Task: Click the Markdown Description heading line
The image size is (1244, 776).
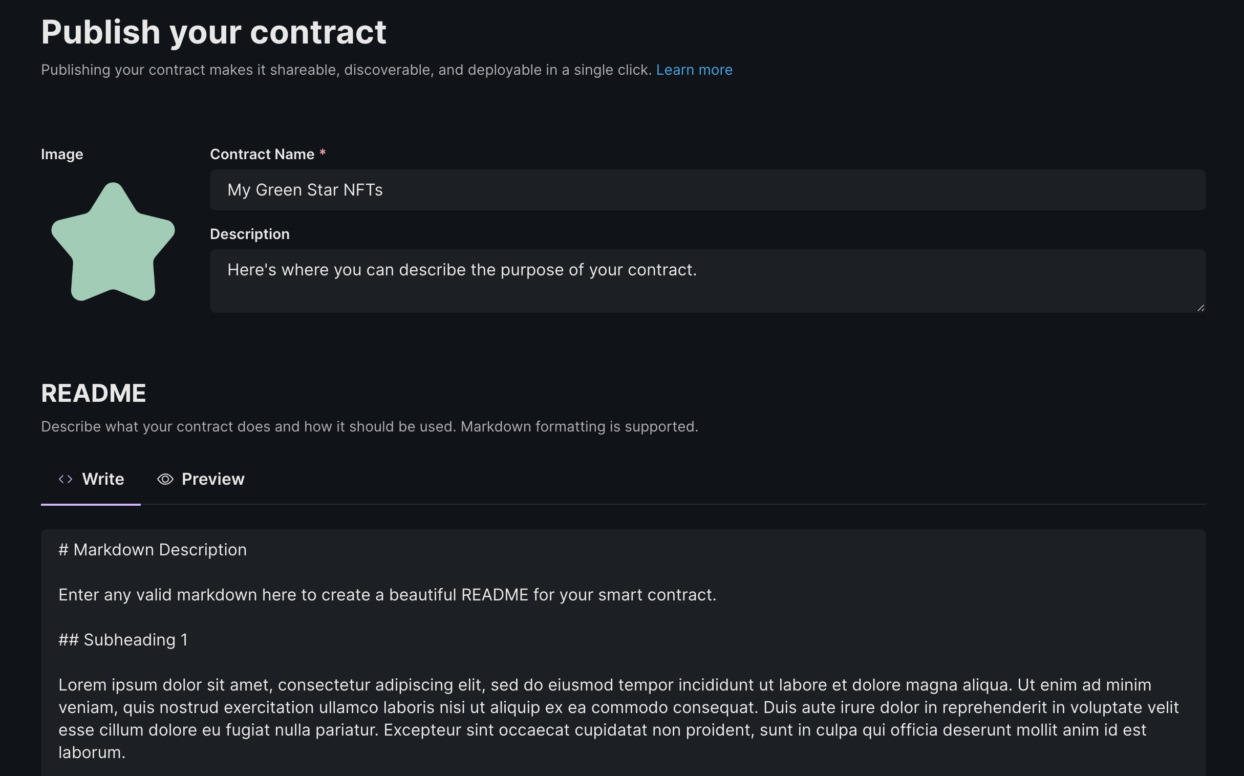Action: (x=153, y=549)
